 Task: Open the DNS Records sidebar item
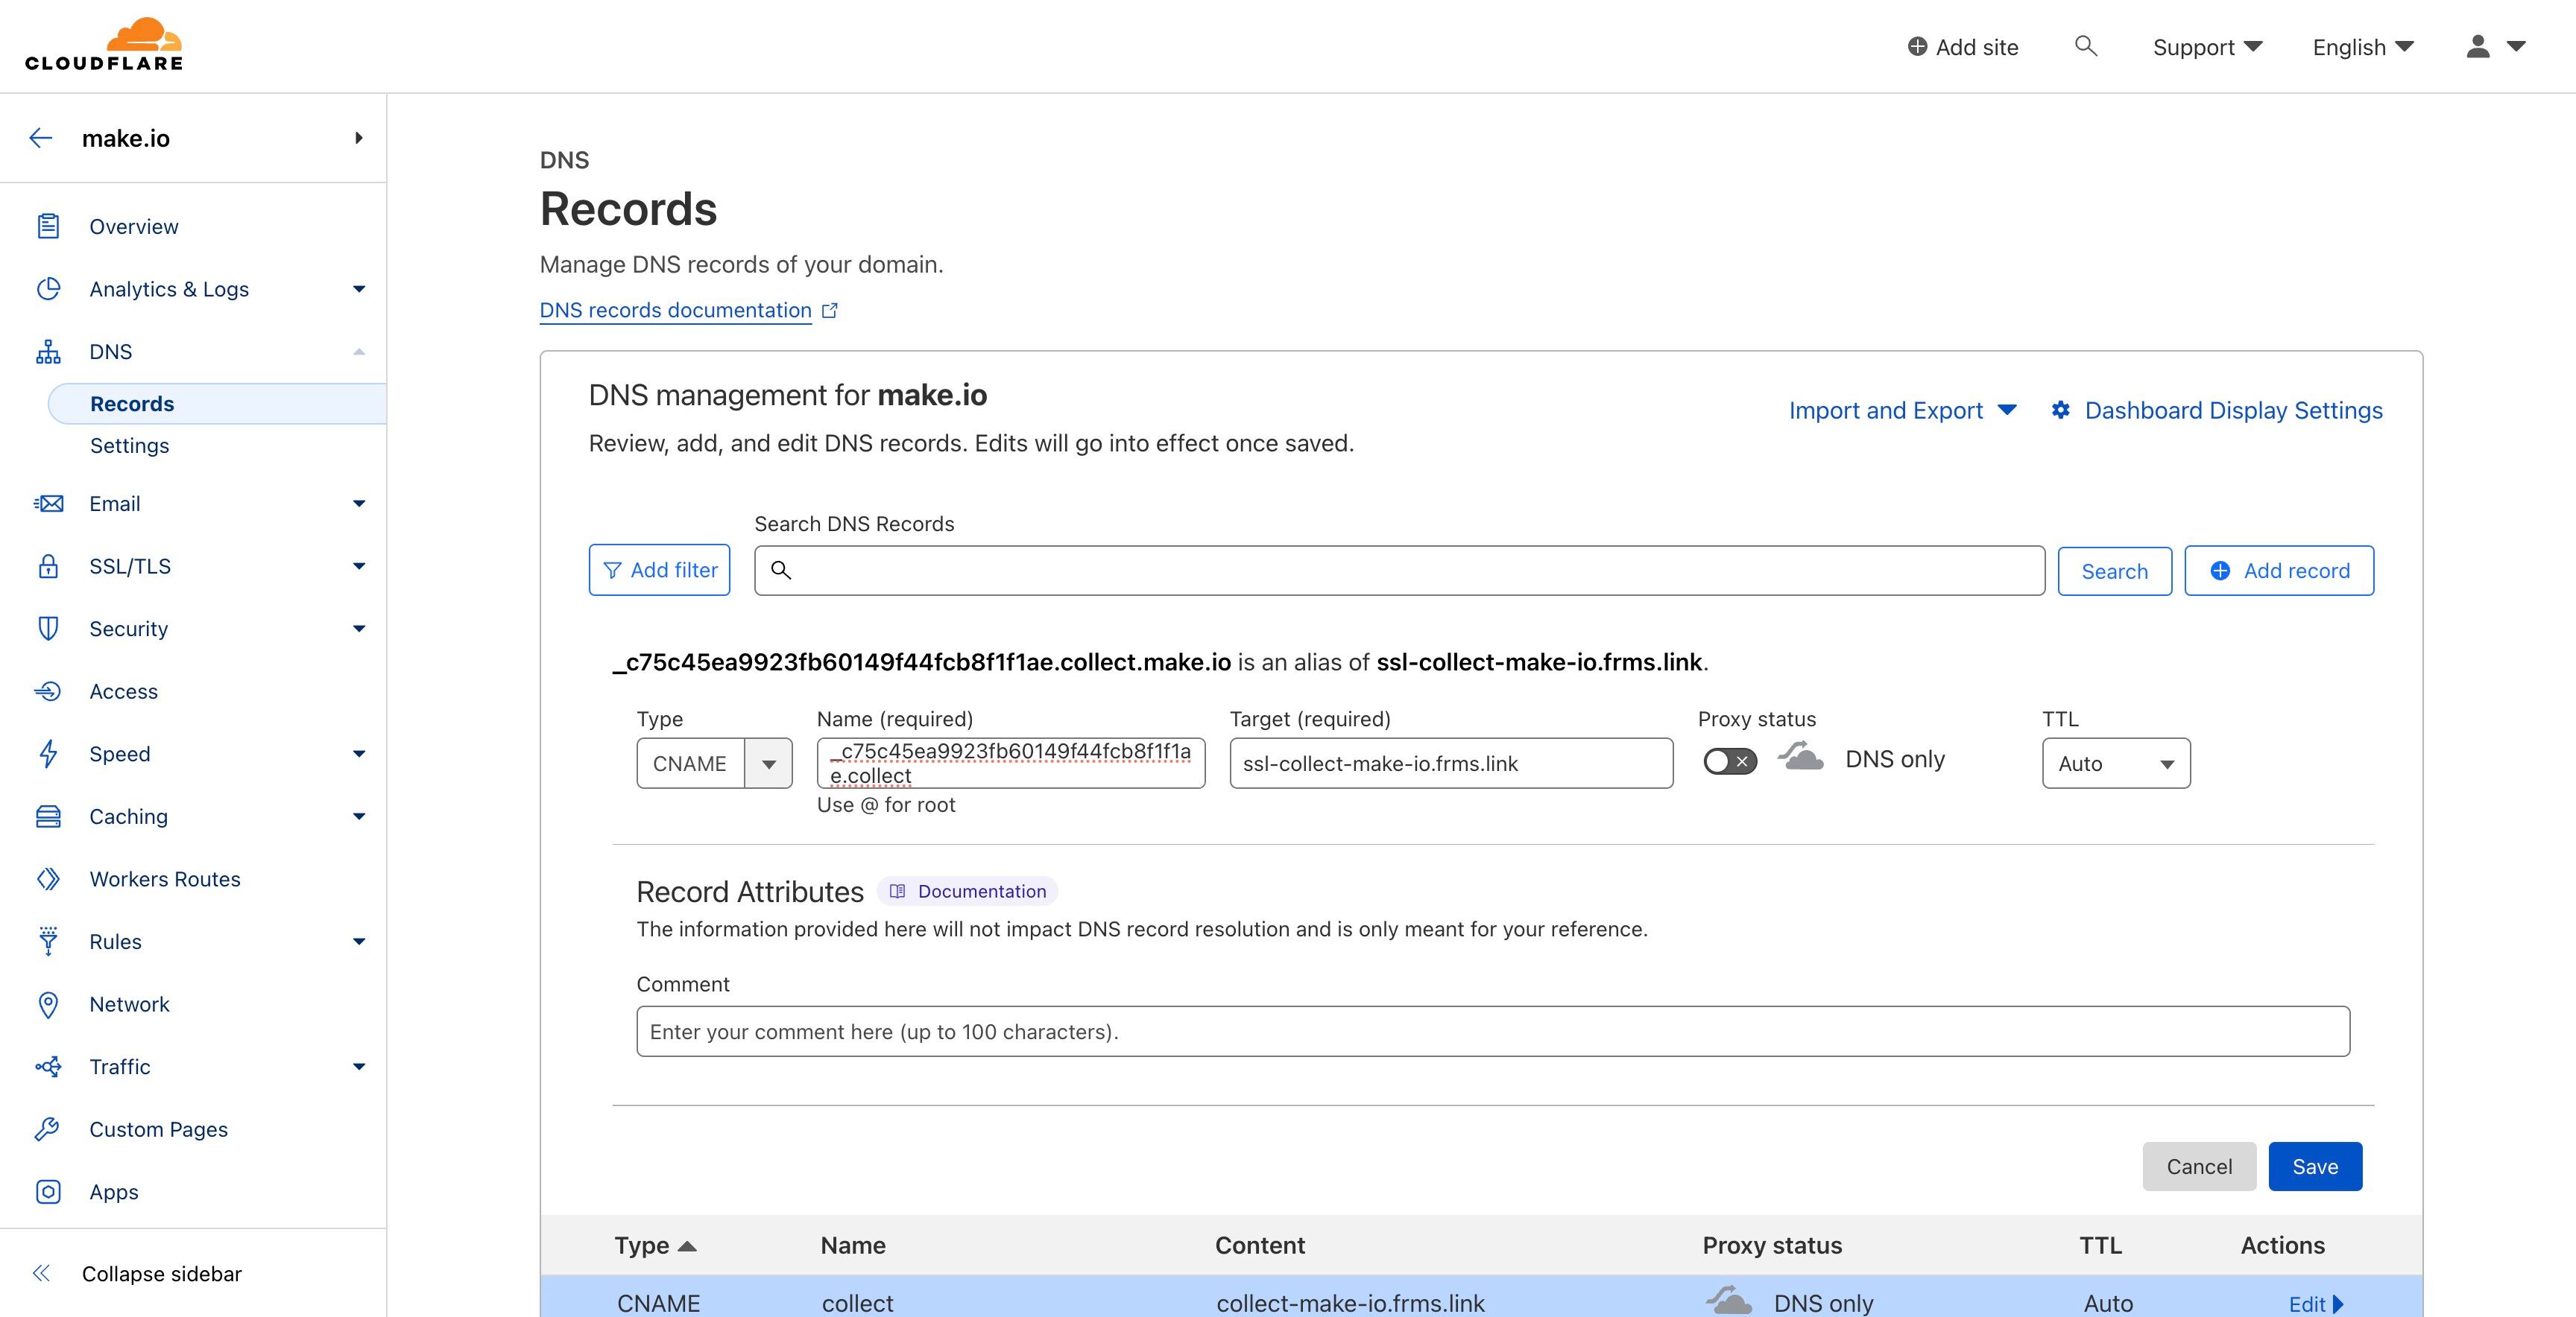pyautogui.click(x=217, y=404)
